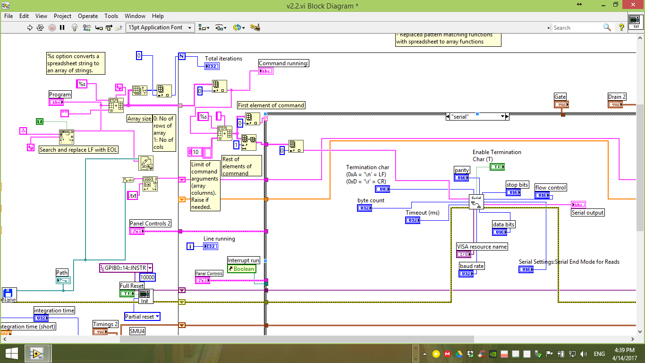The height and width of the screenshot is (363, 645).
Task: Click the ".txt" string constant
Action: tap(133, 195)
